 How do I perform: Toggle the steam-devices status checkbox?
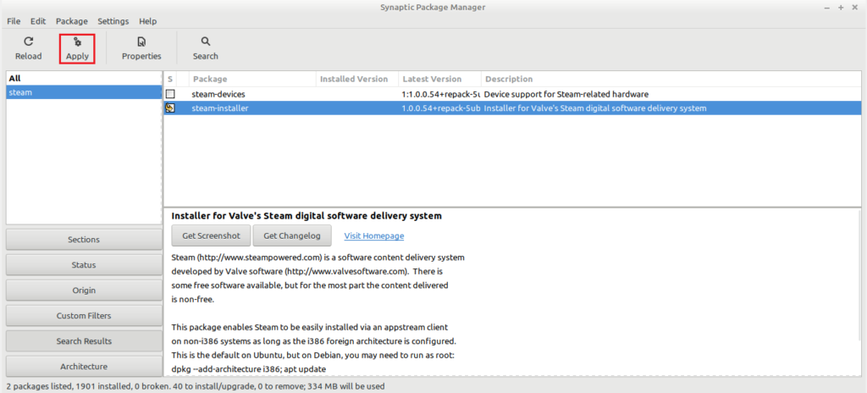170,94
